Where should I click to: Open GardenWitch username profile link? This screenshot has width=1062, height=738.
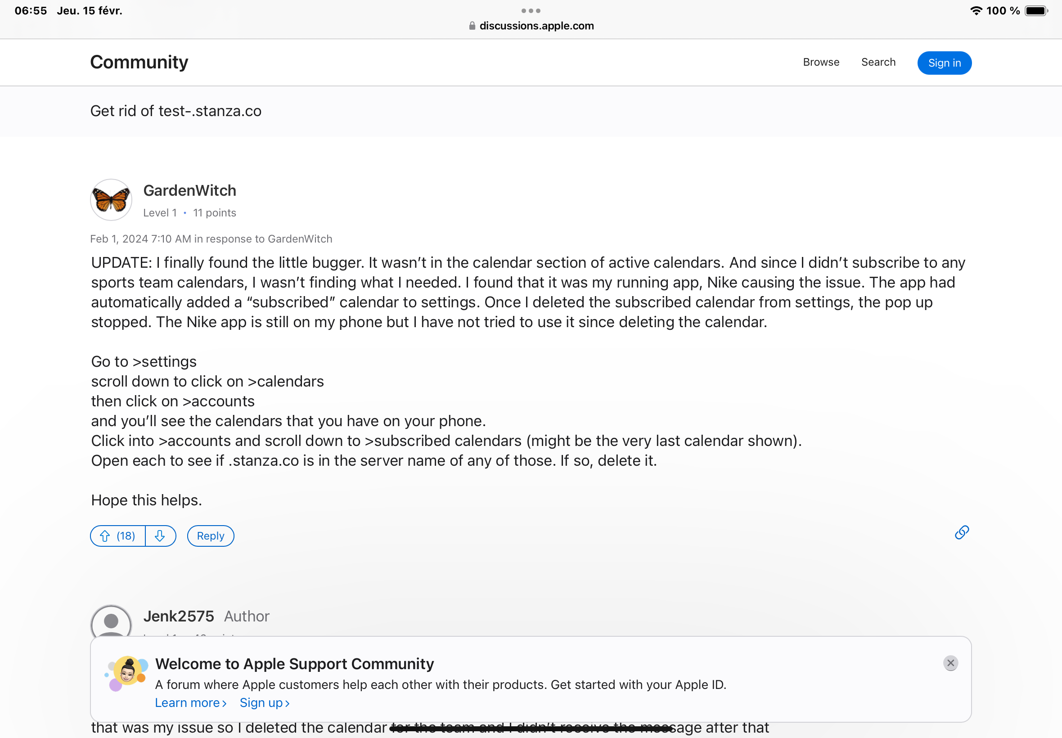[189, 190]
